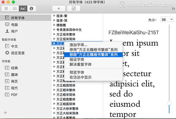Open the 中文 smart collection
Image resolution: width=176 pixels, height=119 pixels.
[26, 46]
